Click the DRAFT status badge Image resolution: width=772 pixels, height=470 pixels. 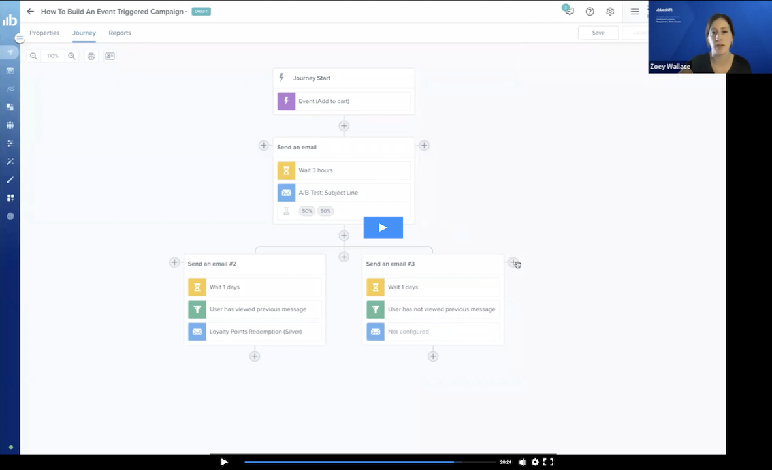point(201,11)
